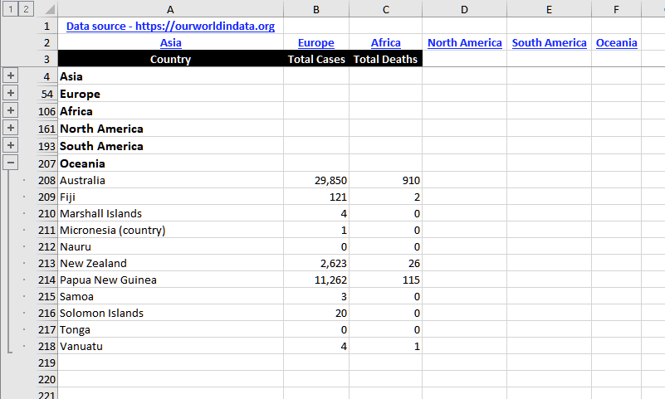Select the bold Africa group cell
Screen dimensions: 665x399
coord(170,111)
